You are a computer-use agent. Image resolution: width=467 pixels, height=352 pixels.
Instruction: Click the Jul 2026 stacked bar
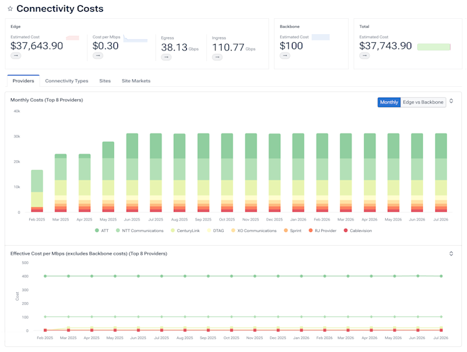(x=441, y=172)
